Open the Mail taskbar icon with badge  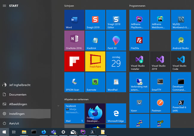point(73,132)
